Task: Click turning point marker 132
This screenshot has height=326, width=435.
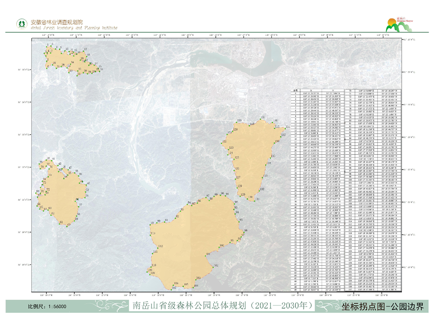Action: coord(259,191)
